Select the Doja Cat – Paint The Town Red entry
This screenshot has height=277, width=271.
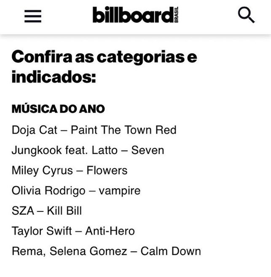94,130
